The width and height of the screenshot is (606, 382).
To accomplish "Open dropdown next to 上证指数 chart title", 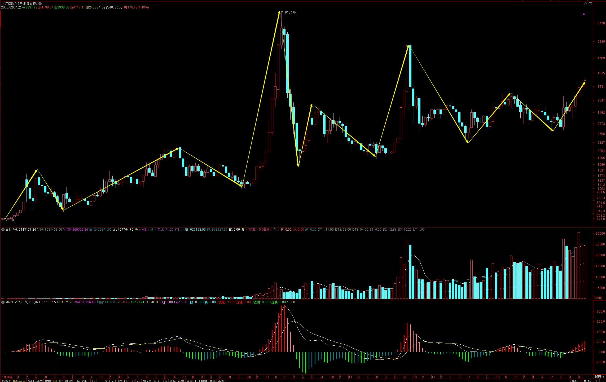I will (x=40, y=4).
